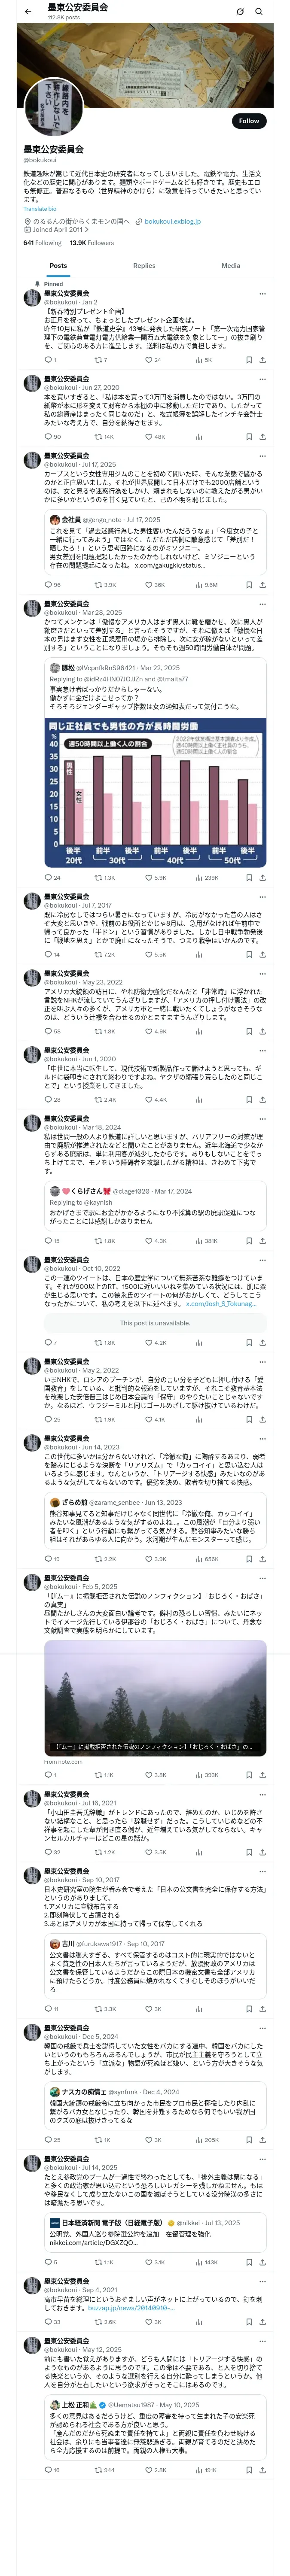Screen dimensions: 290x2576
Task: Switch to the Media tab
Action: click(230, 266)
